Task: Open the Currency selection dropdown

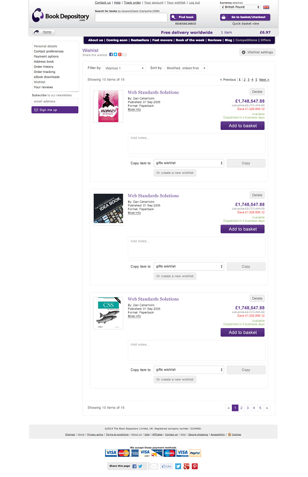Action: click(x=240, y=7)
